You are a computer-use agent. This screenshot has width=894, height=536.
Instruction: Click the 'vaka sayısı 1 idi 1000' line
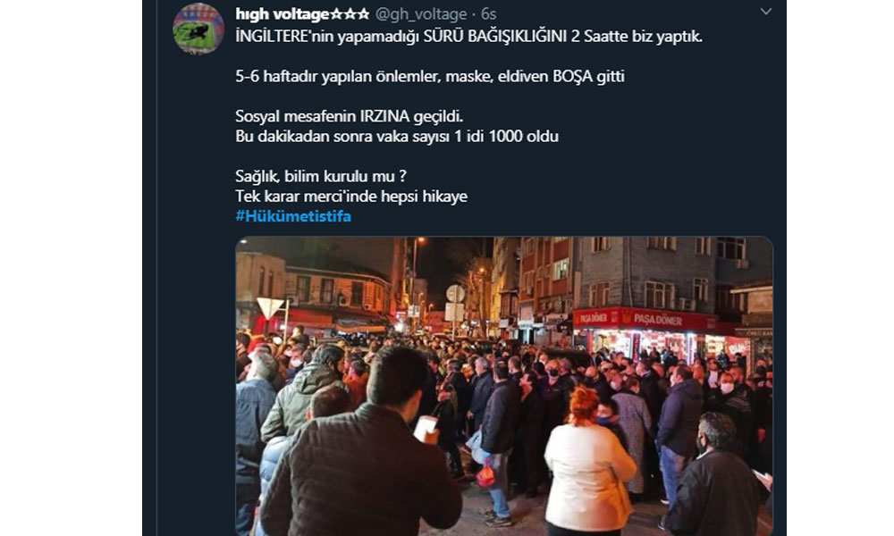tap(397, 136)
